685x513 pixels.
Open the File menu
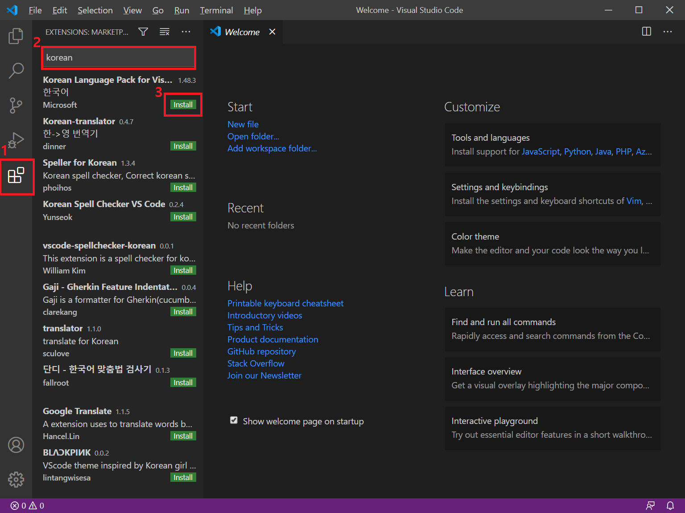(x=35, y=10)
